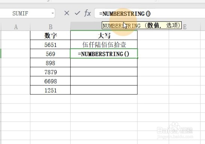Select cell containing 898
205x144 pixels.
pos(50,63)
